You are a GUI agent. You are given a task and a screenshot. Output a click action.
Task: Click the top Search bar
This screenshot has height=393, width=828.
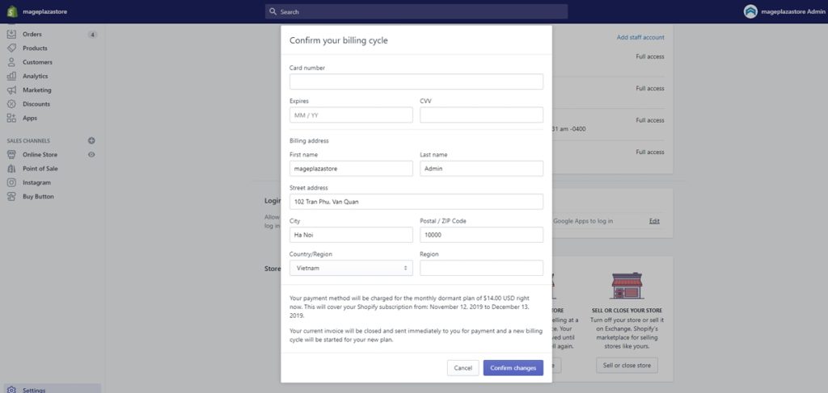click(416, 11)
